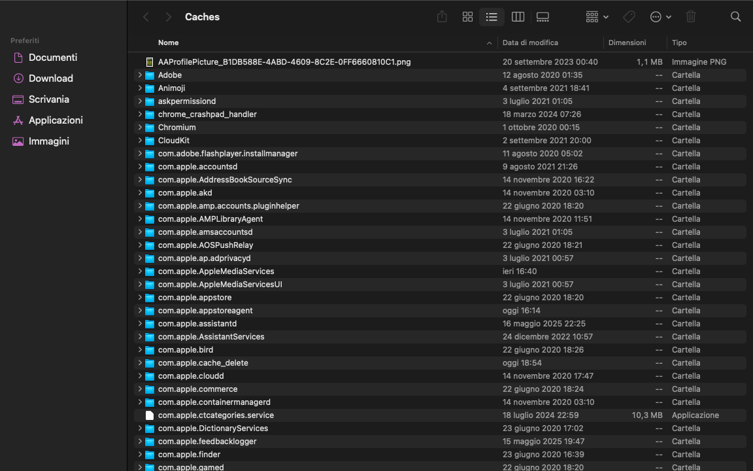Select the Immagini sidebar icon
The width and height of the screenshot is (753, 471).
coord(18,141)
